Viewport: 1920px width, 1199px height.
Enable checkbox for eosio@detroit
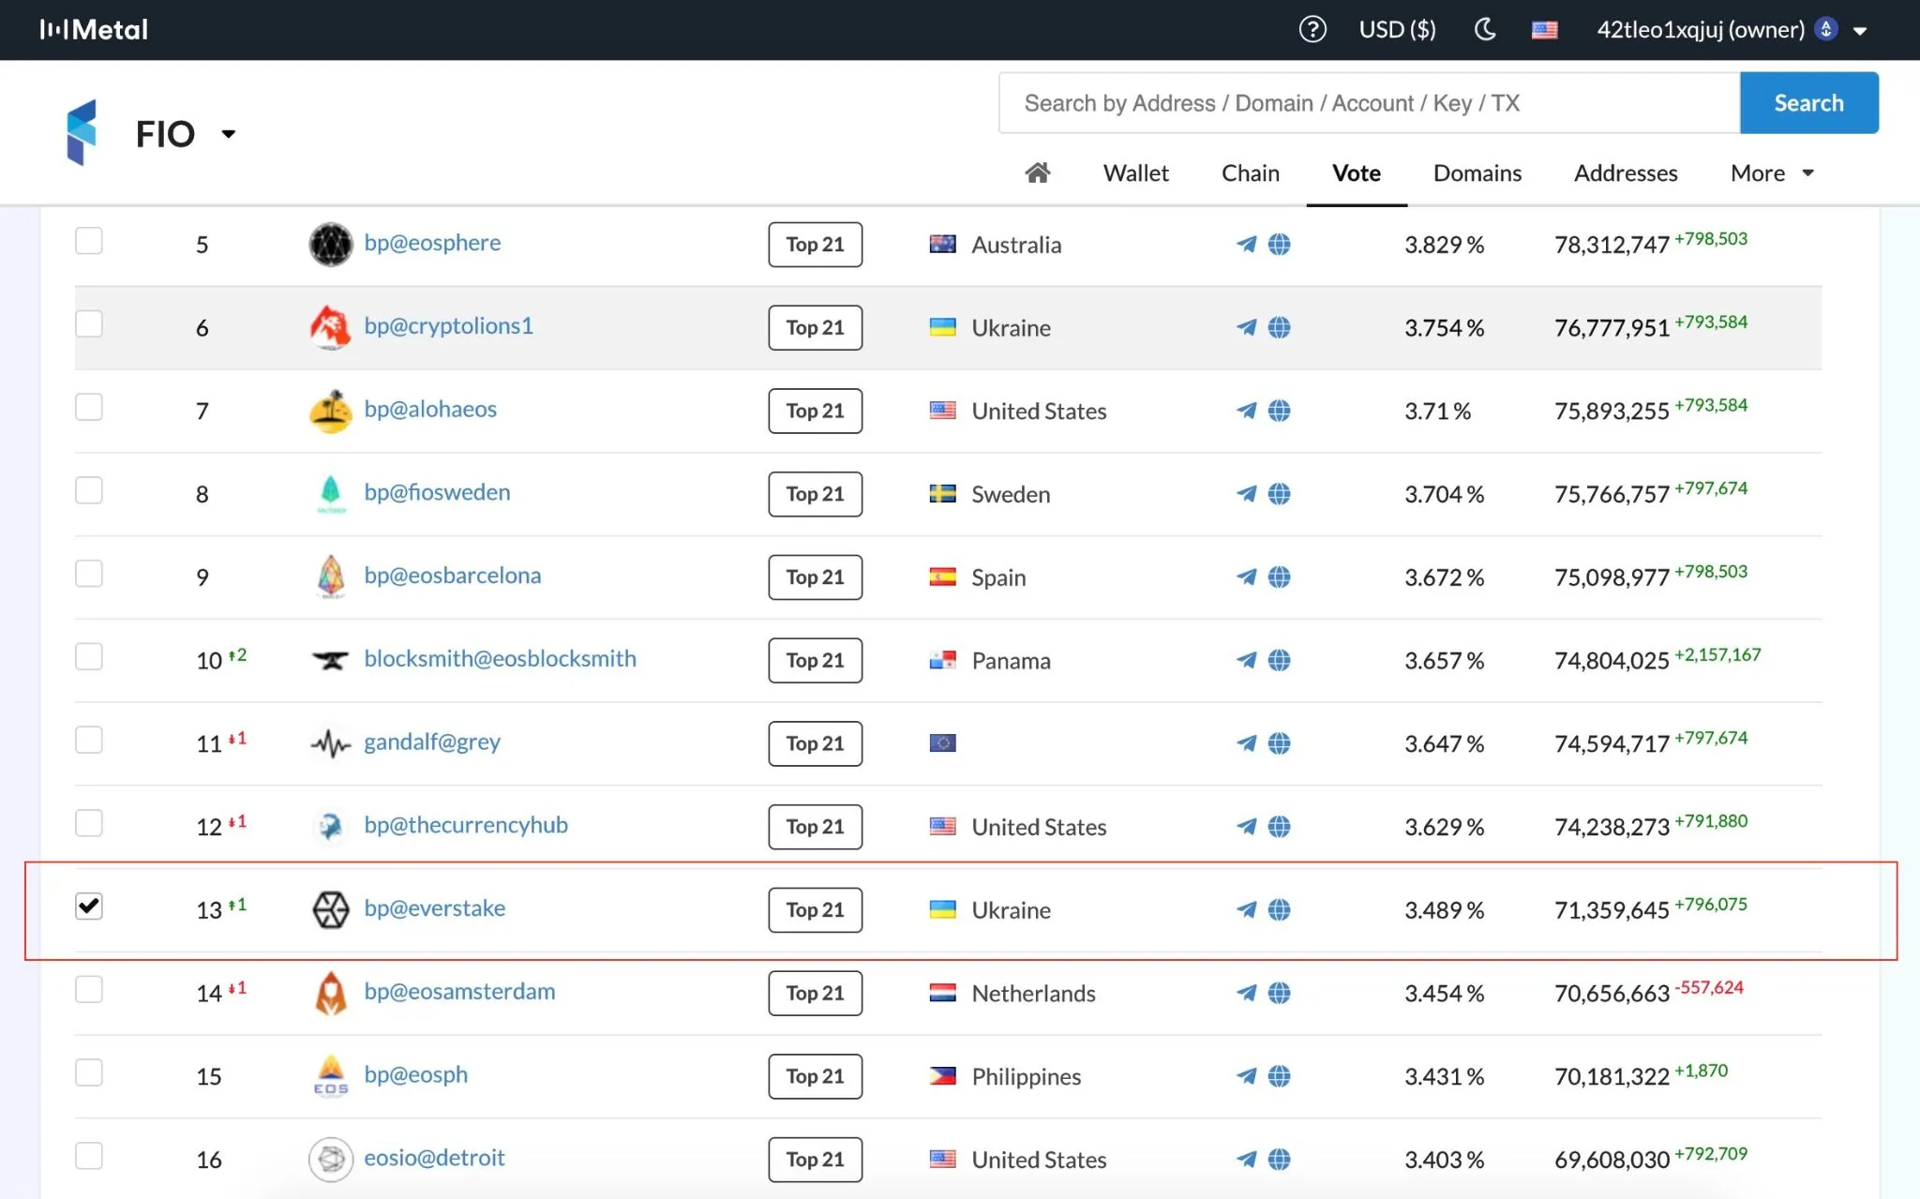(89, 1156)
